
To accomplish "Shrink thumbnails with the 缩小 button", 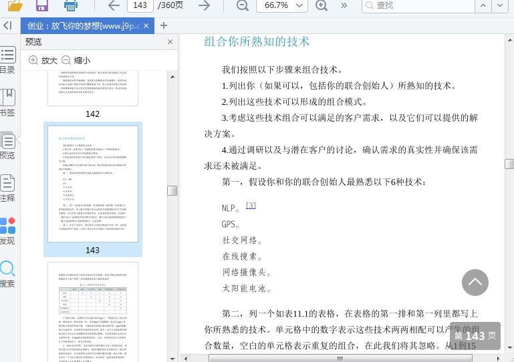I will (x=76, y=60).
